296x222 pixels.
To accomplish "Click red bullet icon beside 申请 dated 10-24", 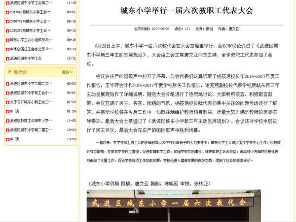I will click(x=7, y=139).
